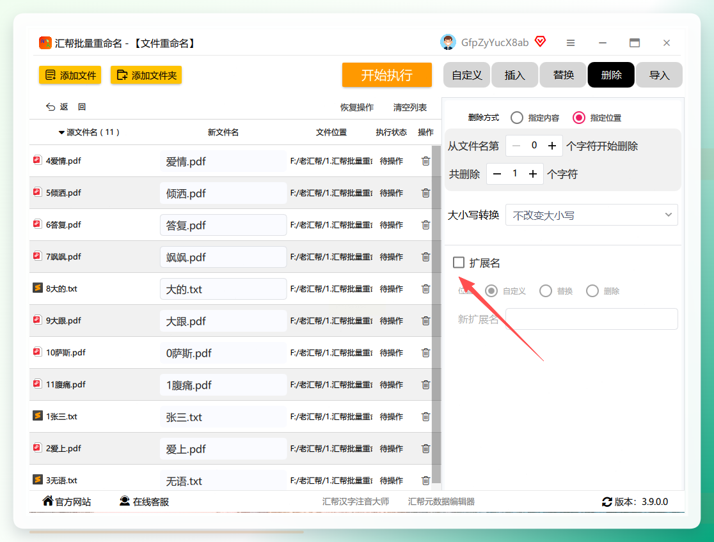Image resolution: width=714 pixels, height=542 pixels.
Task: Click the 添加文件 button
Action: [x=70, y=75]
